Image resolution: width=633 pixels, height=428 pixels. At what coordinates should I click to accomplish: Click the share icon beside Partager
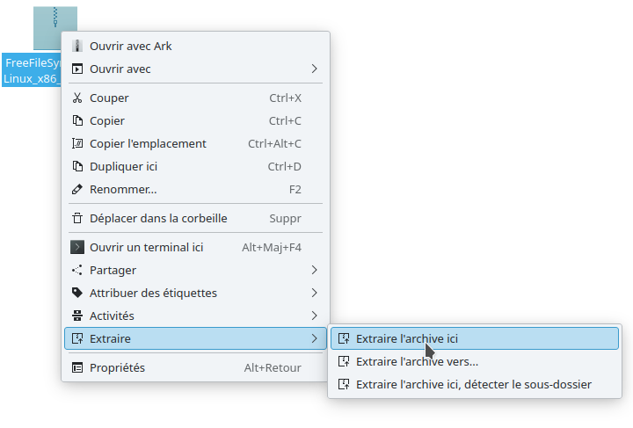pos(77,271)
